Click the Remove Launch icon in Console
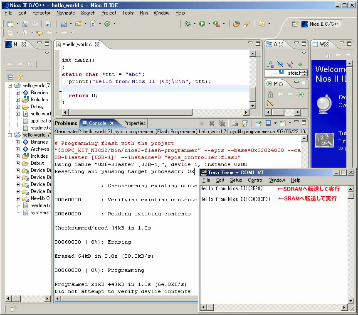This screenshot has height=315, width=358. 212,123
